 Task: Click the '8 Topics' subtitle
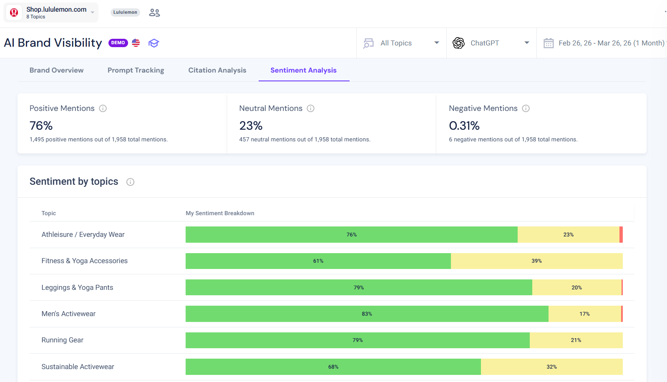[36, 17]
